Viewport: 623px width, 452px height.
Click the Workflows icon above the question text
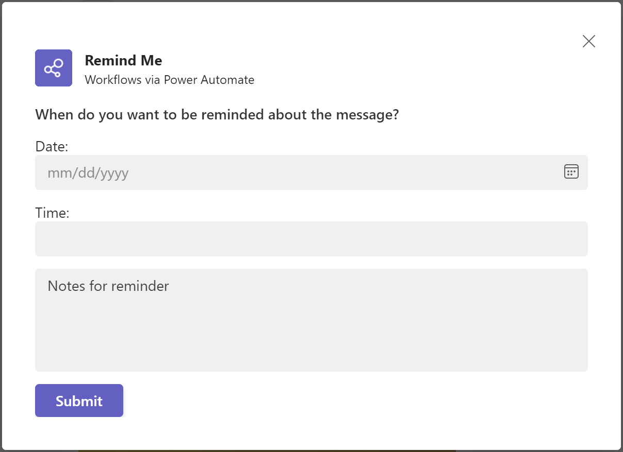(x=53, y=67)
